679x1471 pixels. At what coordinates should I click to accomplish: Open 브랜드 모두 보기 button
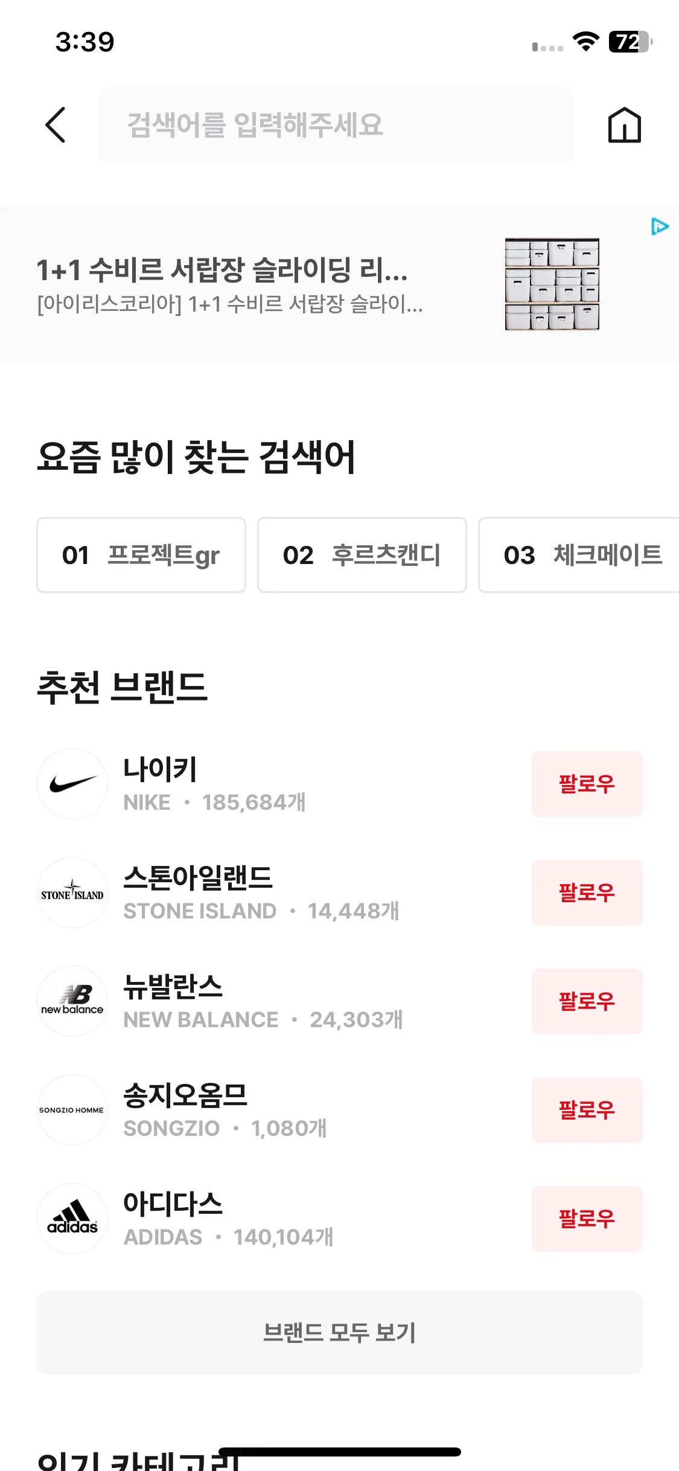click(339, 1333)
